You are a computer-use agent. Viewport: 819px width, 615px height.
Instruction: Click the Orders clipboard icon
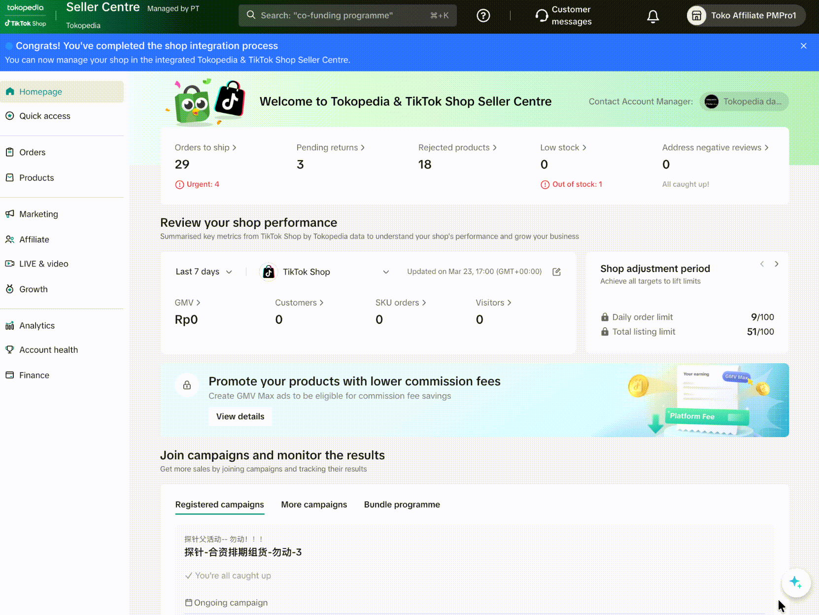10,152
